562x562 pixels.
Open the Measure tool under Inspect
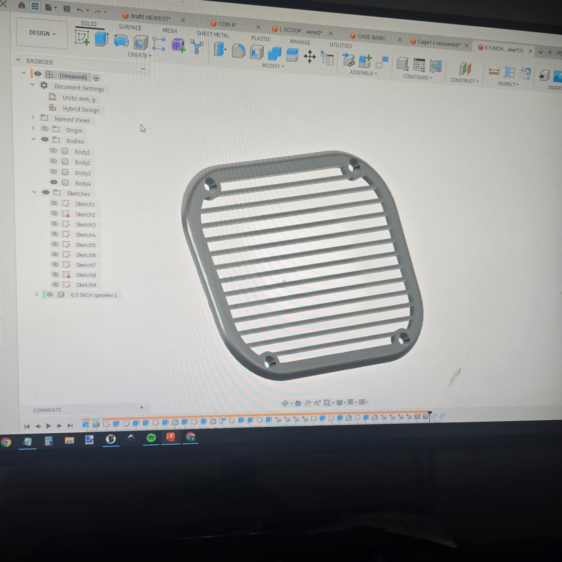(494, 72)
